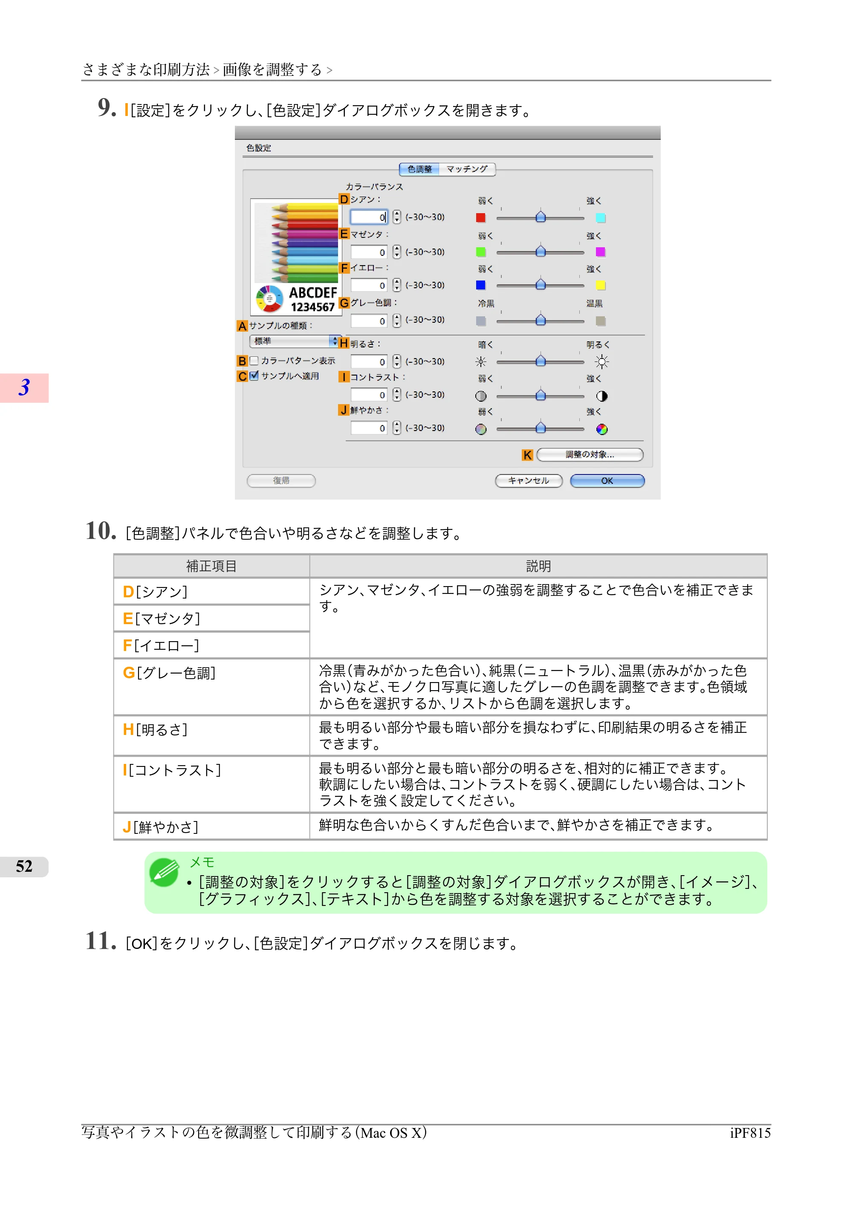The width and height of the screenshot is (853, 1206).
Task: Click the 復帰 button
Action: [281, 480]
